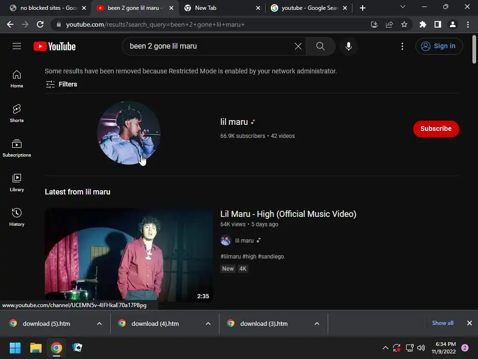This screenshot has width=478, height=359.
Task: Share this page from the address bar
Action: tap(389, 24)
